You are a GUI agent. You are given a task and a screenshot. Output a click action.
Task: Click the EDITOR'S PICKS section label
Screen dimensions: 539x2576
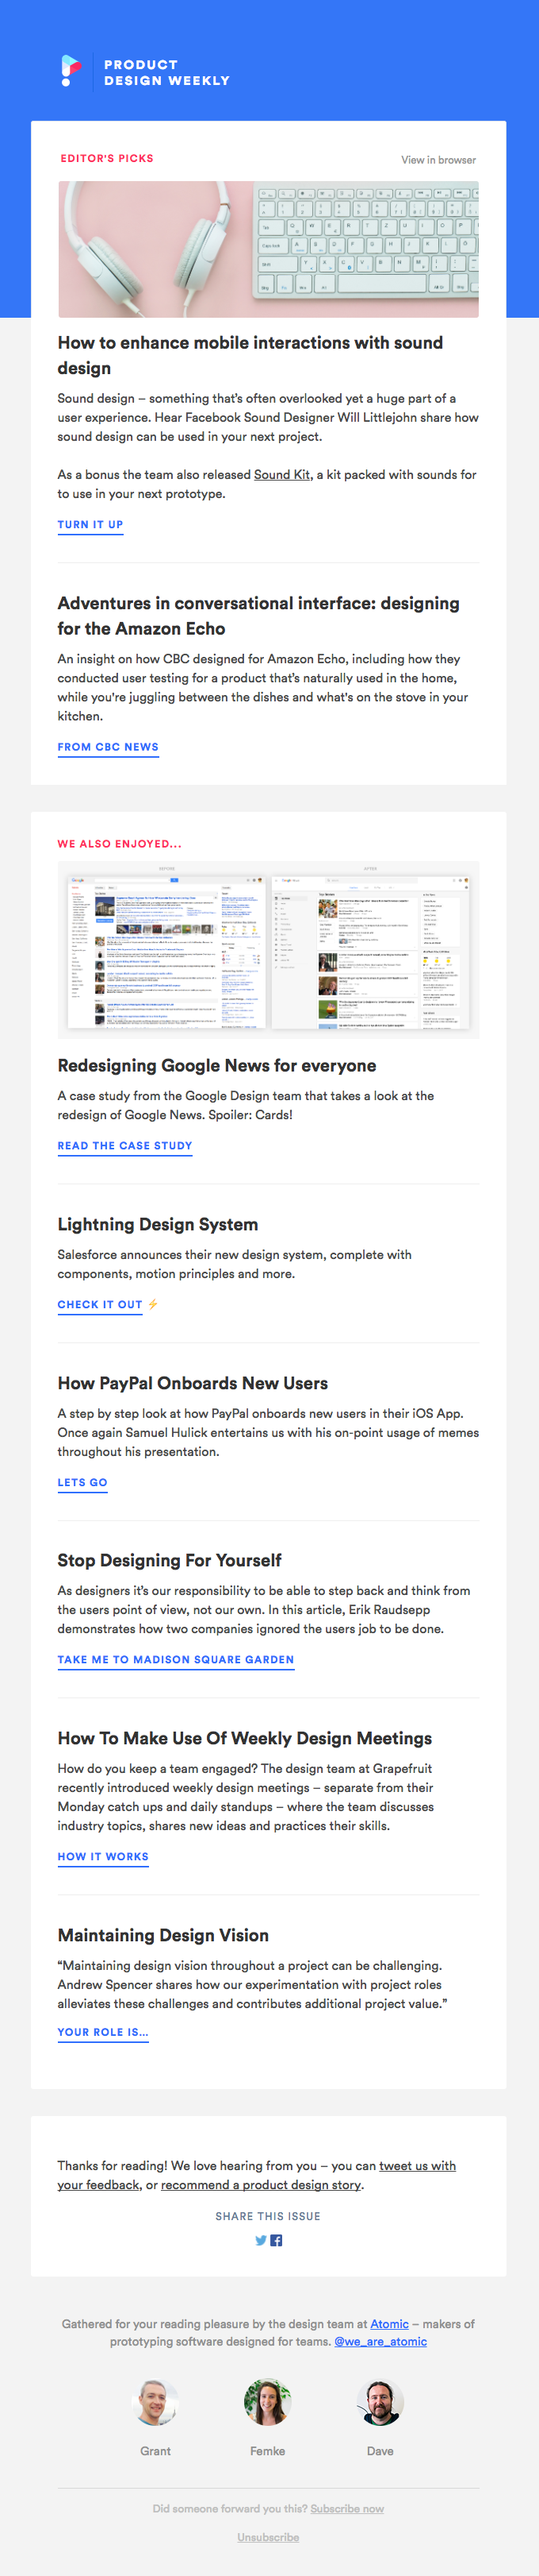tap(107, 158)
